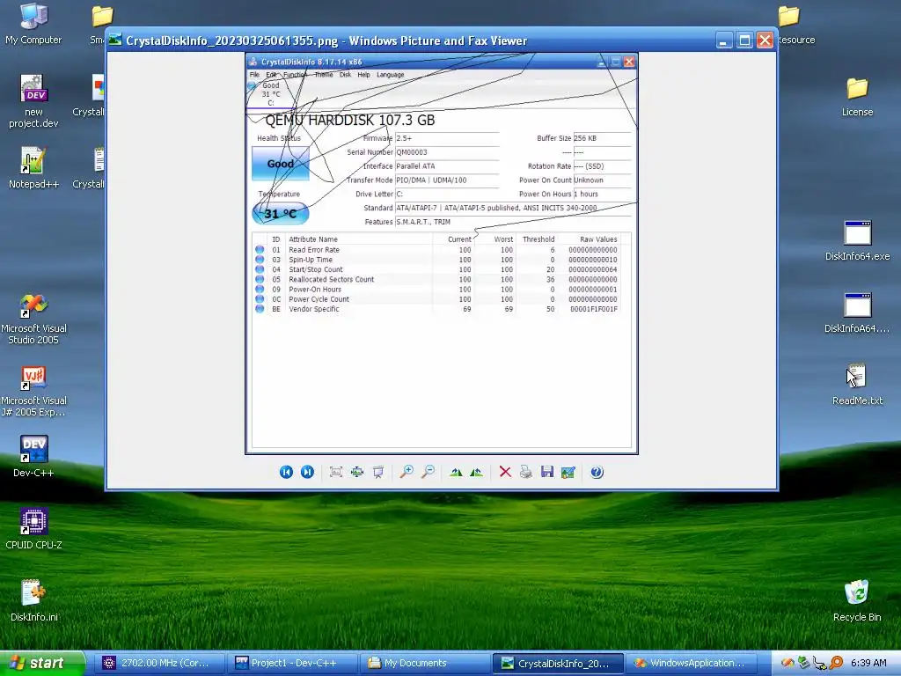Select the DiskInfo64.exe desktop icon
This screenshot has height=676, width=901.
(x=857, y=241)
